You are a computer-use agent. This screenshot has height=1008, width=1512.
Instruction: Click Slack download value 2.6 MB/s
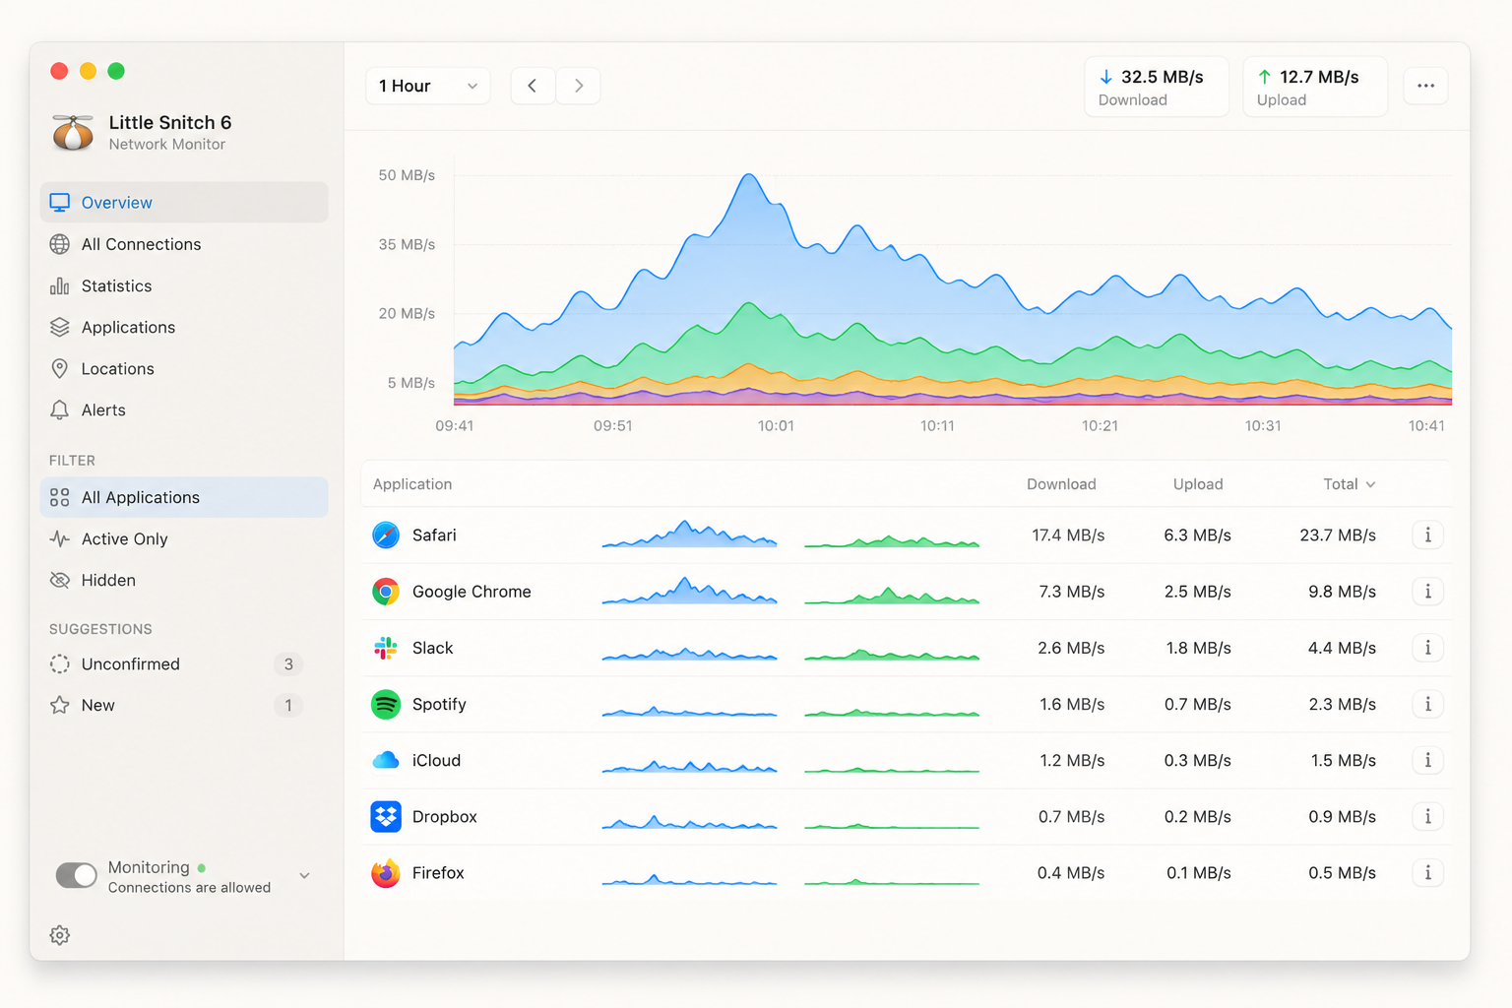pos(1071,648)
